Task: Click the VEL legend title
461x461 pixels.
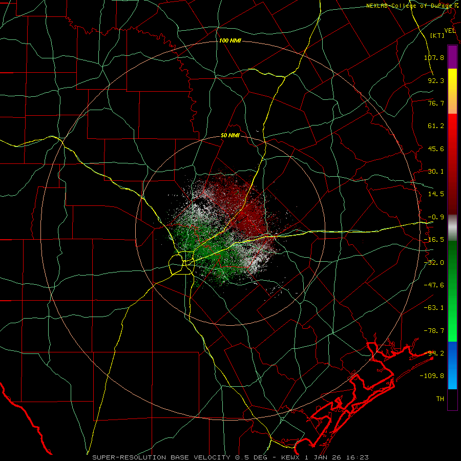Action: pos(450,30)
